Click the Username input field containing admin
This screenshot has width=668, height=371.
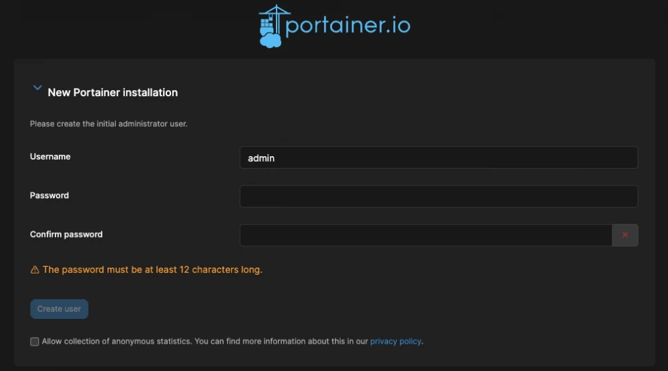439,158
